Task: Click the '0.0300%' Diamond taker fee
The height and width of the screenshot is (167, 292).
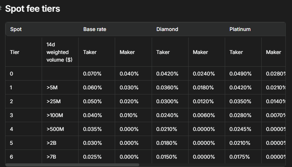Action: [x=167, y=101]
